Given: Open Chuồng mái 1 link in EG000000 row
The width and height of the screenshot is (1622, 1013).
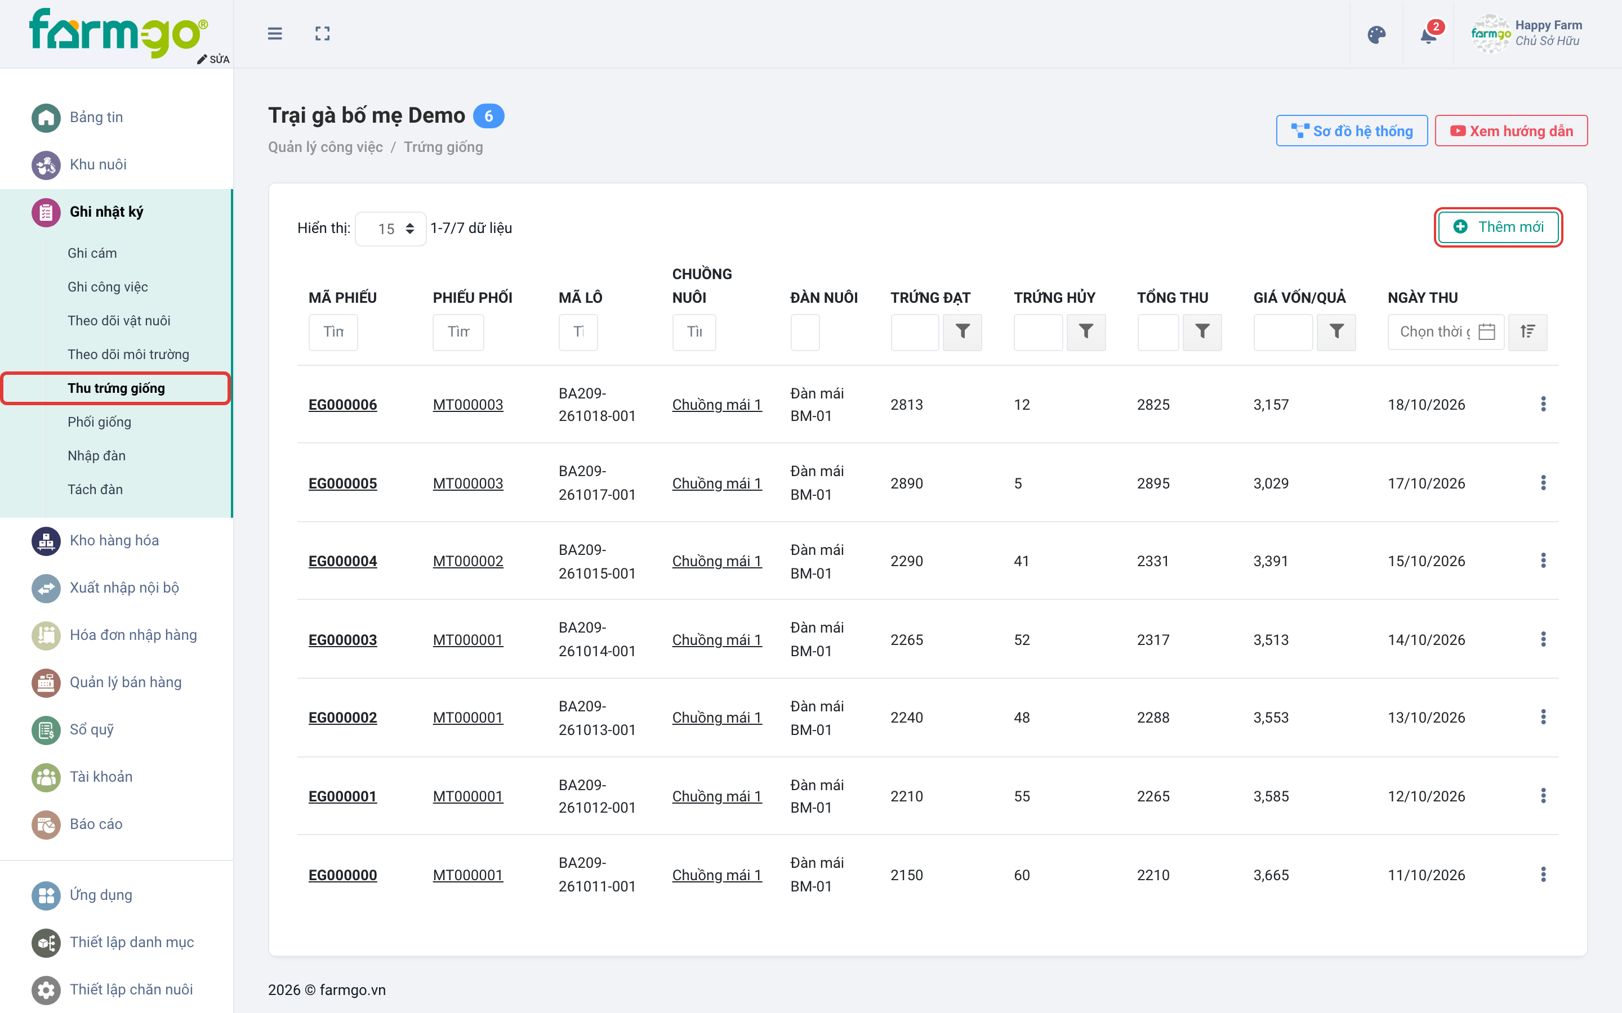Looking at the screenshot, I should (x=716, y=875).
